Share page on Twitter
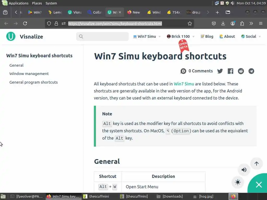The height and width of the screenshot is (200, 267). pyautogui.click(x=220, y=71)
